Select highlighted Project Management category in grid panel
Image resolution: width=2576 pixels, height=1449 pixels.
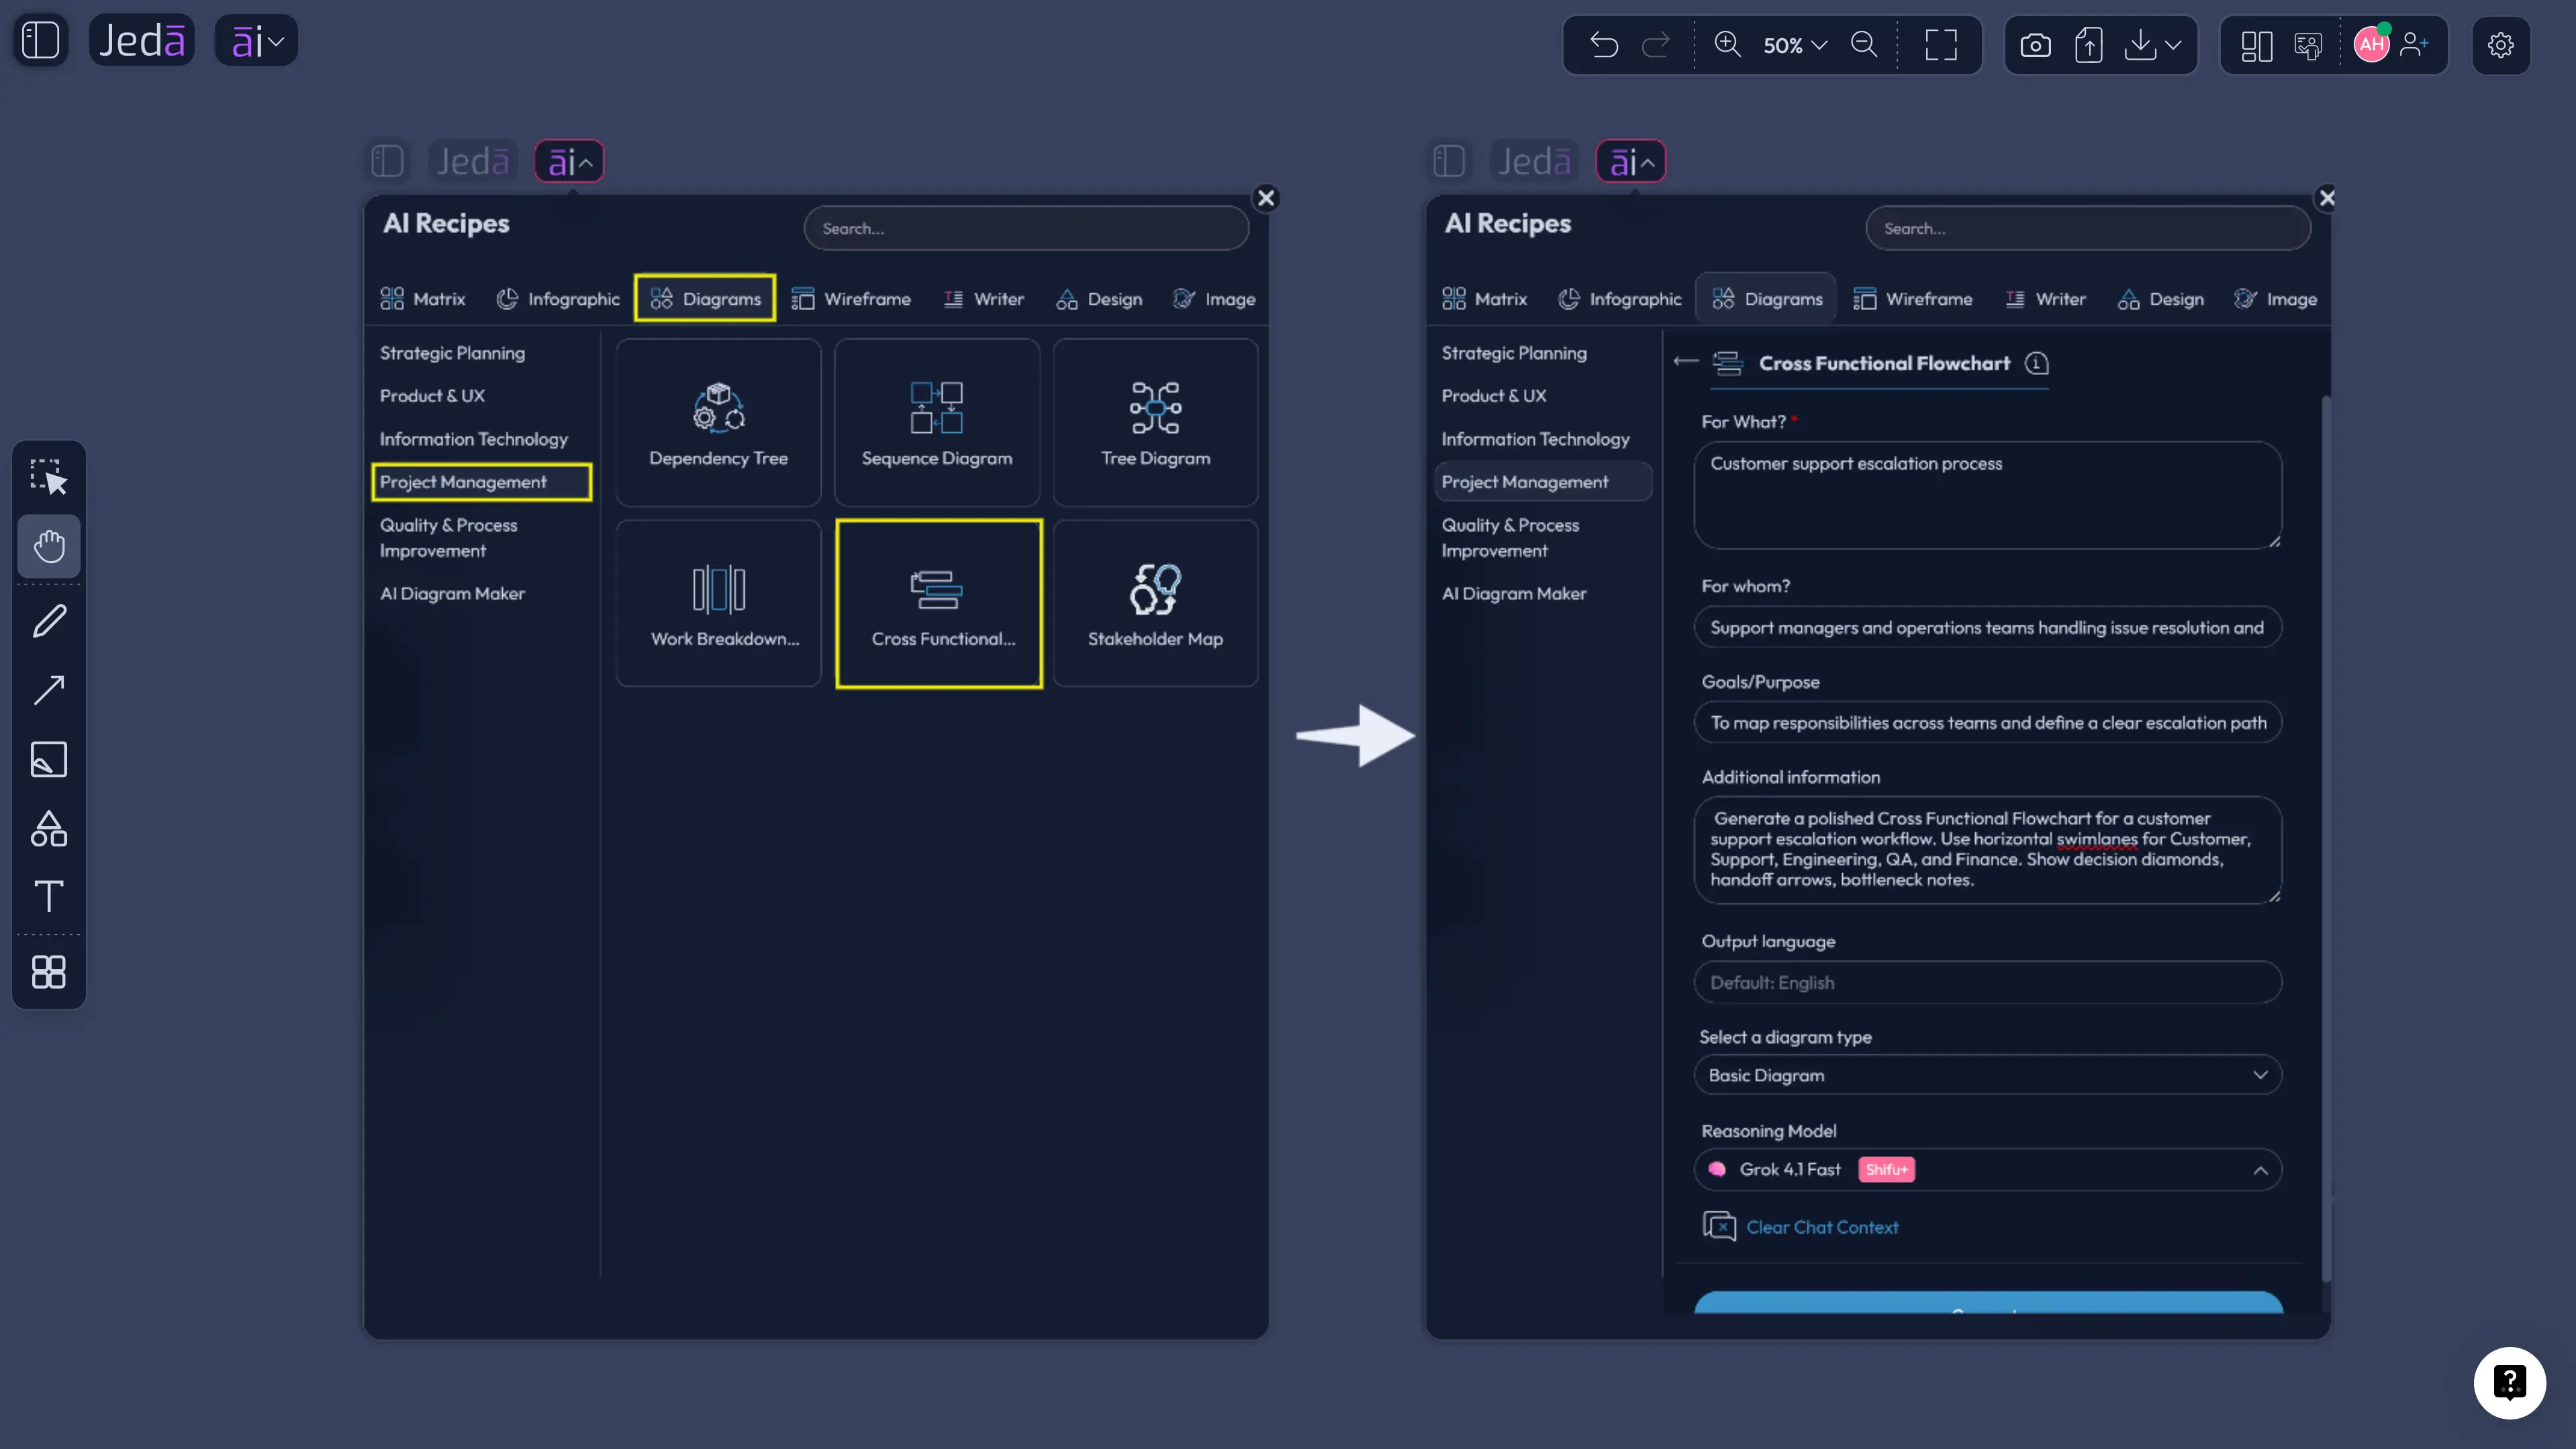(x=481, y=482)
